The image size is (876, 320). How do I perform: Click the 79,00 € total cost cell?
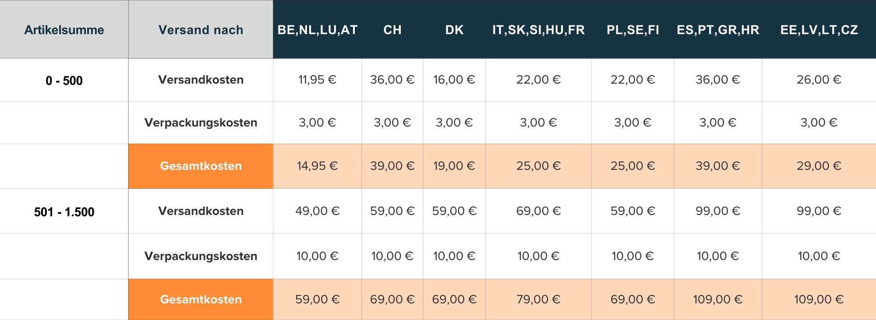click(538, 299)
